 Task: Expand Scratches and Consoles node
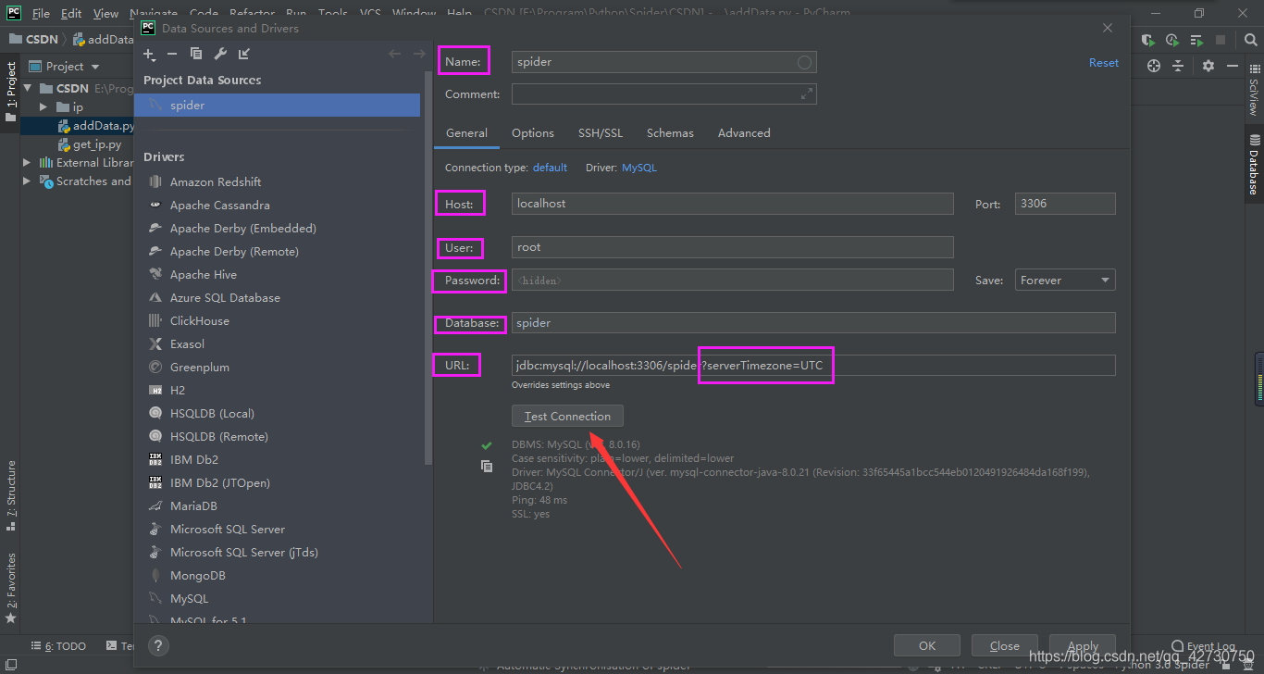(x=28, y=181)
